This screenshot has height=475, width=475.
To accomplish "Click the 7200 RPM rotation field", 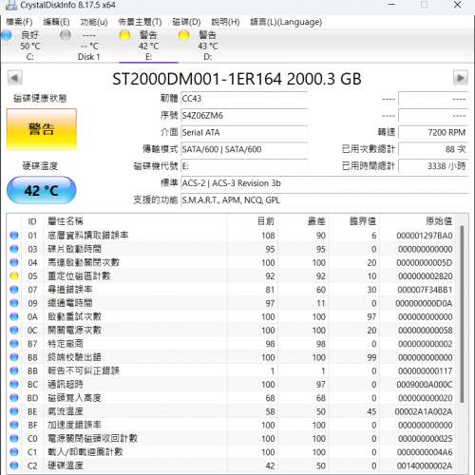I will 433,132.
